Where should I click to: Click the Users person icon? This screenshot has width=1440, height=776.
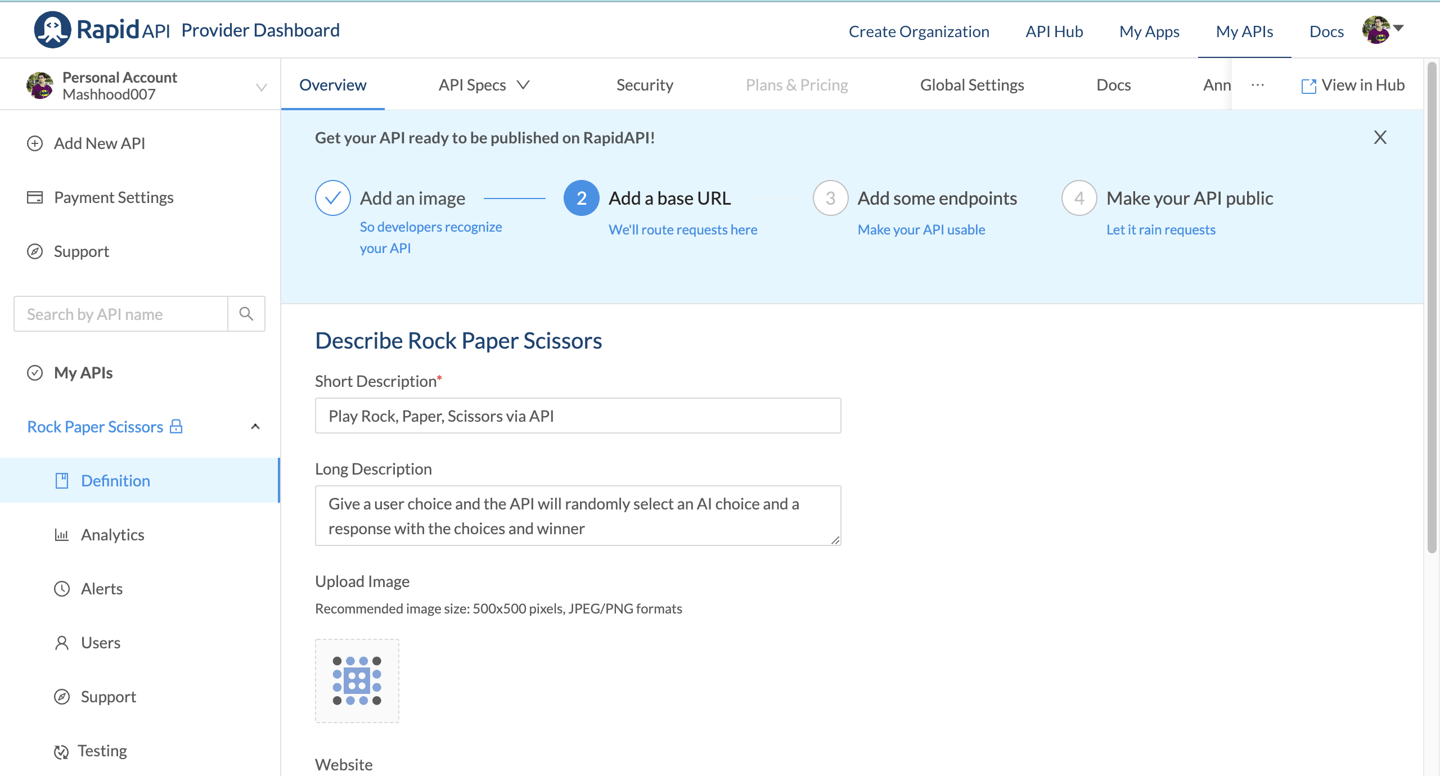click(x=62, y=643)
